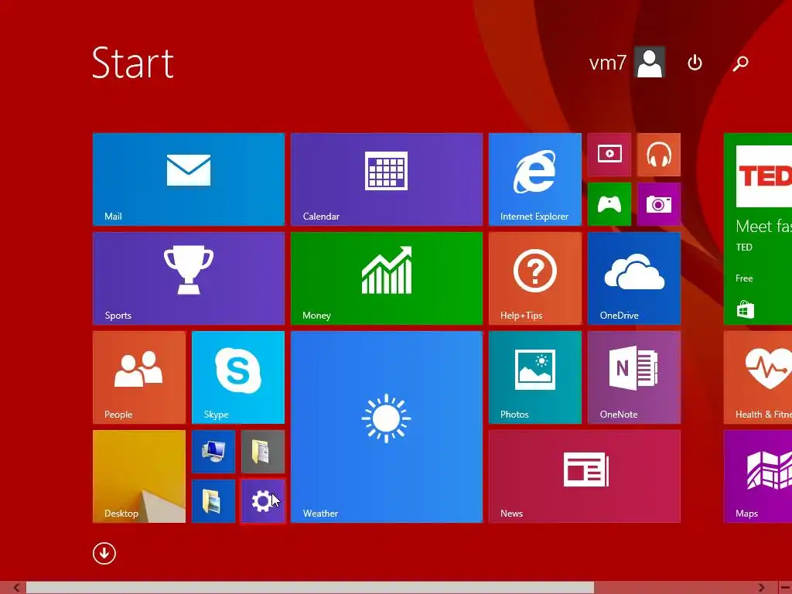Open the PC settings gear tile
Viewport: 792px width, 594px height.
(263, 501)
